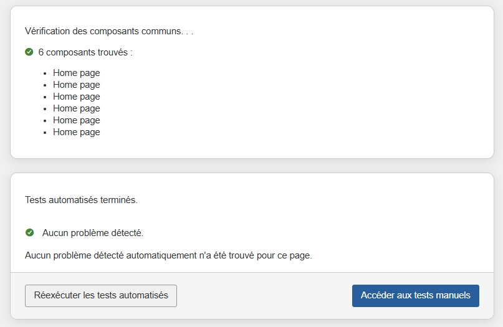Select the last 'Home page' list item
503x327 pixels.
point(76,132)
